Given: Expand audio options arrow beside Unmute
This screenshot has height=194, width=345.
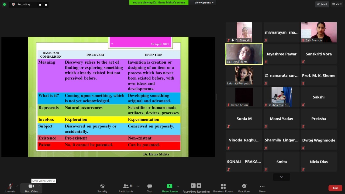Looking at the screenshot, I should [x=18, y=186].
